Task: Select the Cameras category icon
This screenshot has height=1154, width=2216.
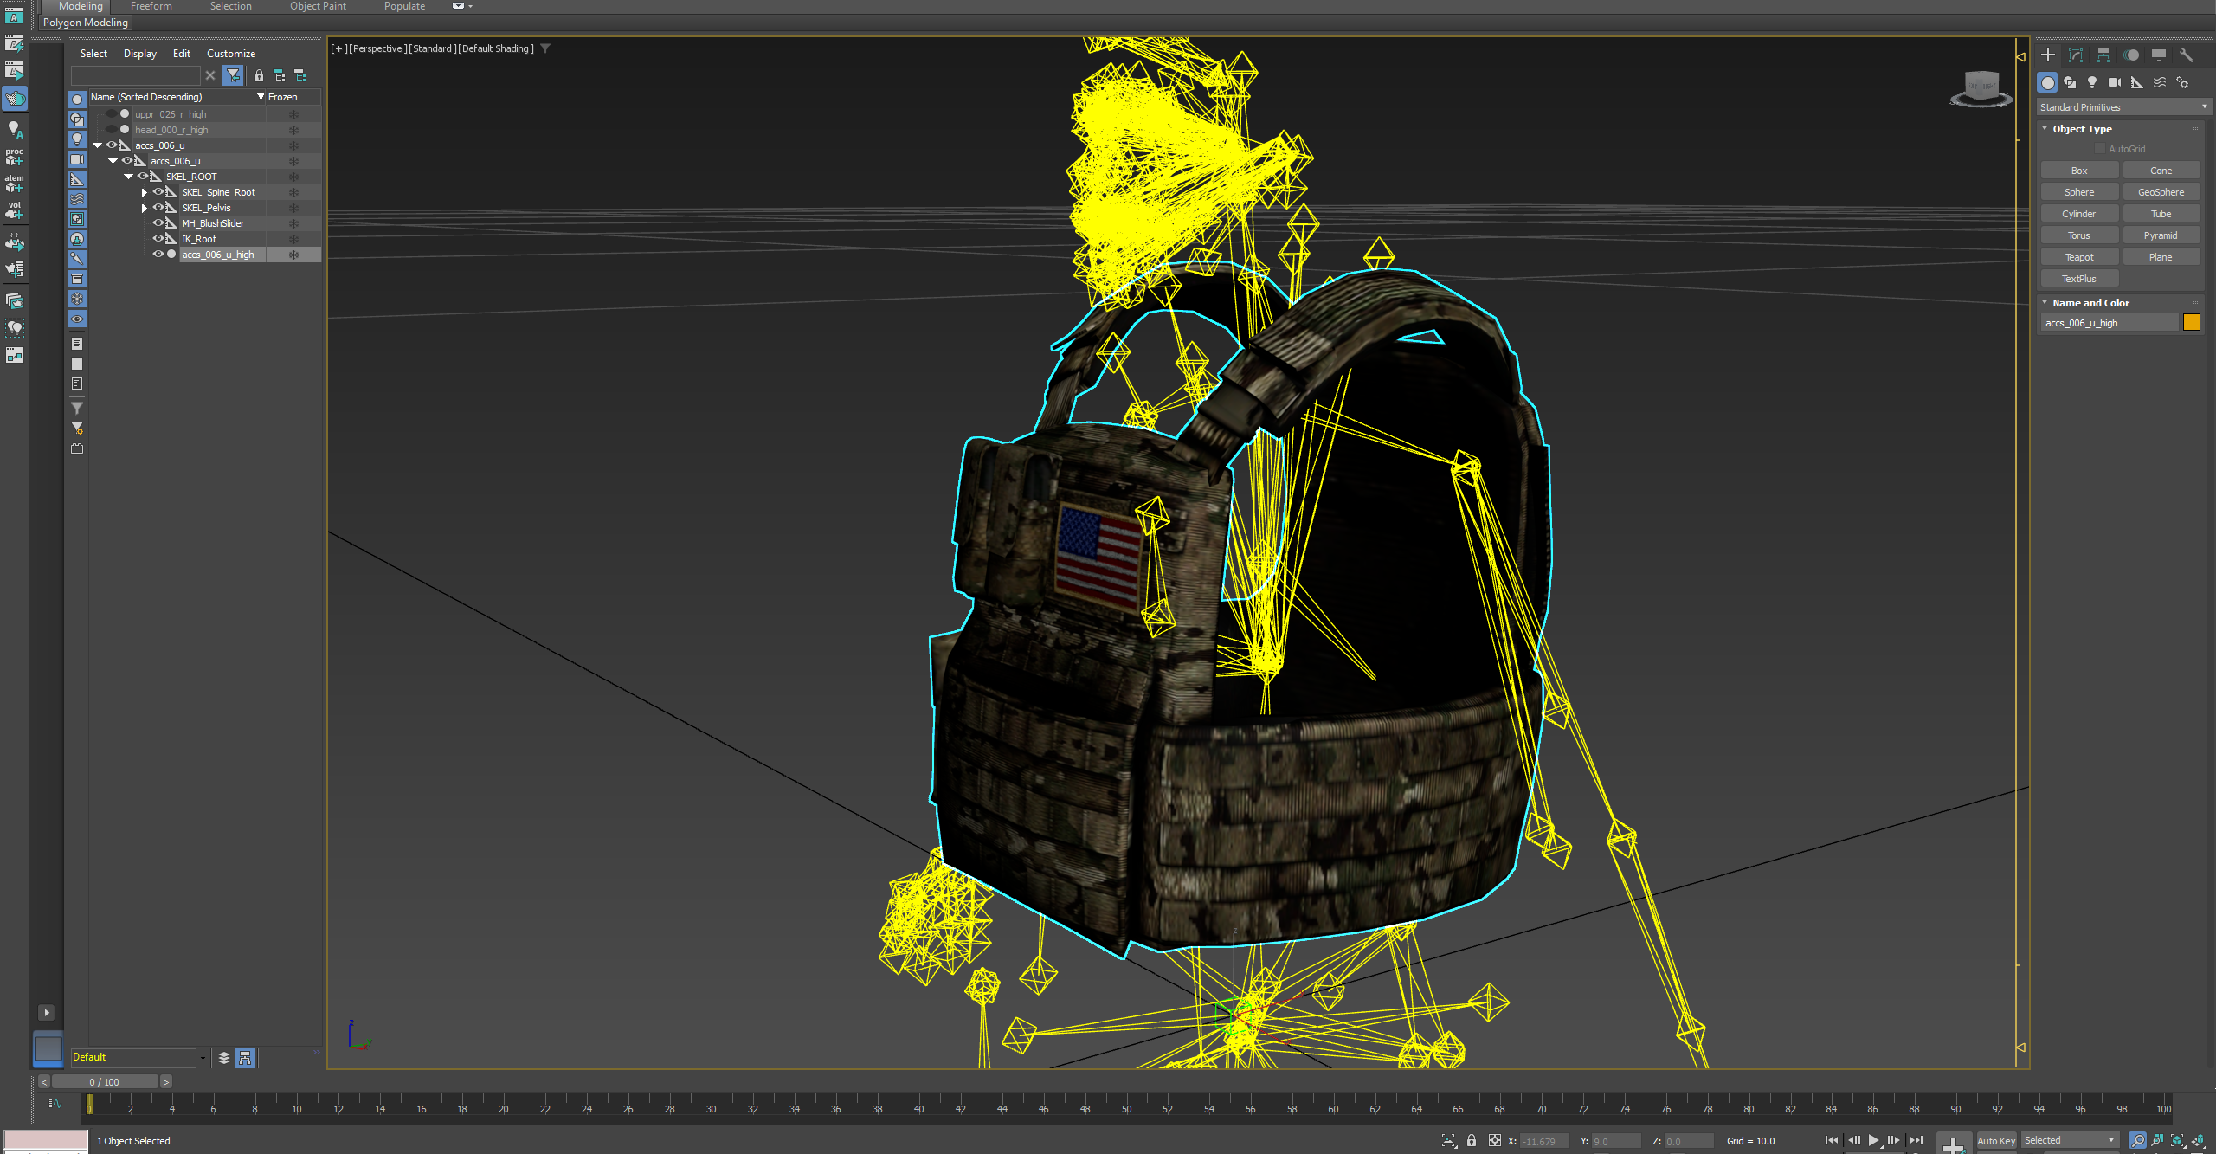Action: 2114,82
